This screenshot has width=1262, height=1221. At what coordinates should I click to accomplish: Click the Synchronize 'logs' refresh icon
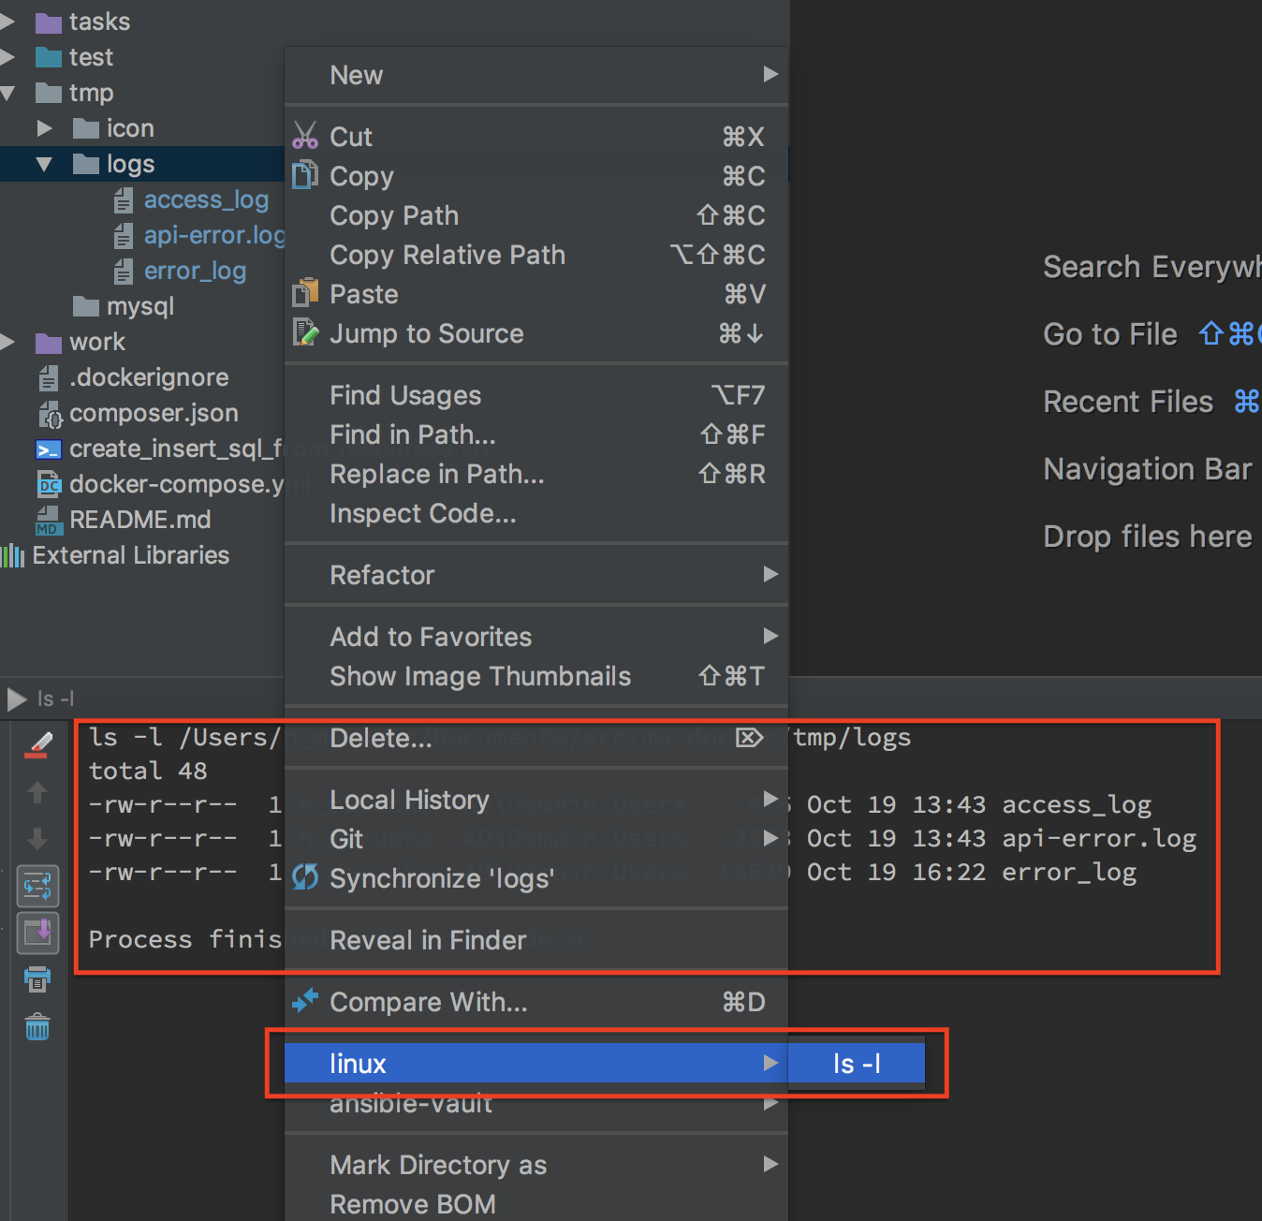tap(305, 877)
